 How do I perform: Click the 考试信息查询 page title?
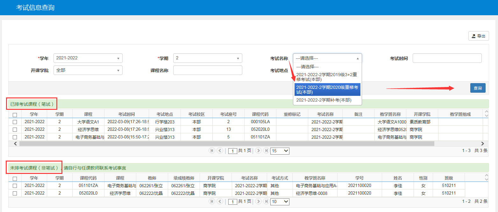tap(35, 8)
